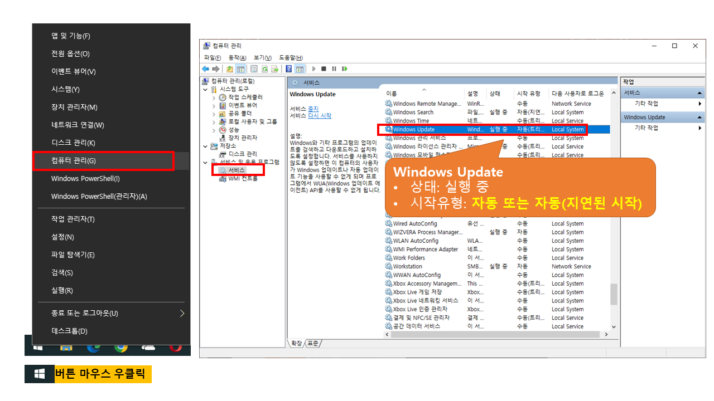Collapse Windows Update section in 작업 pane
Image resolution: width=714 pixels, height=401 pixels.
click(699, 118)
